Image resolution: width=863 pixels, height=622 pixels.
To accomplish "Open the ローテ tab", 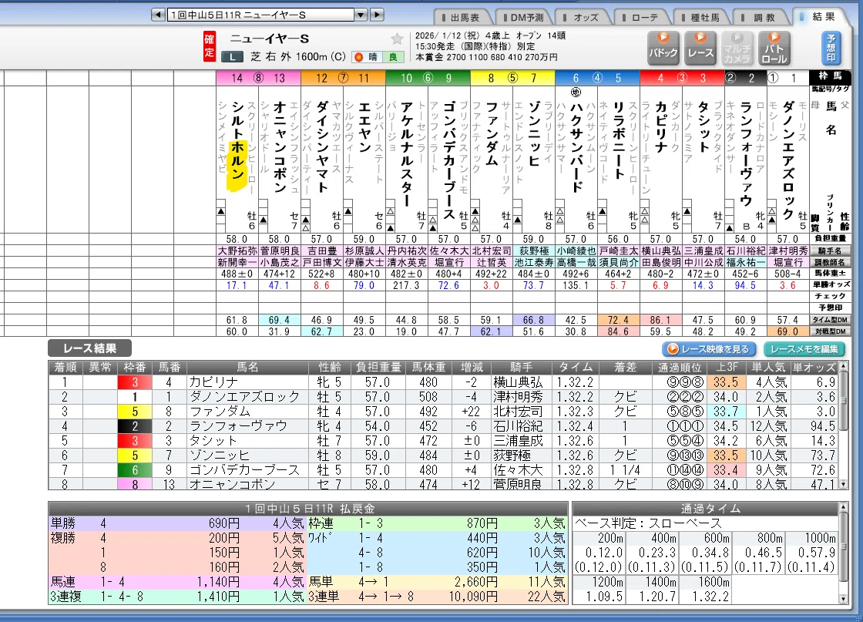I will (x=644, y=18).
